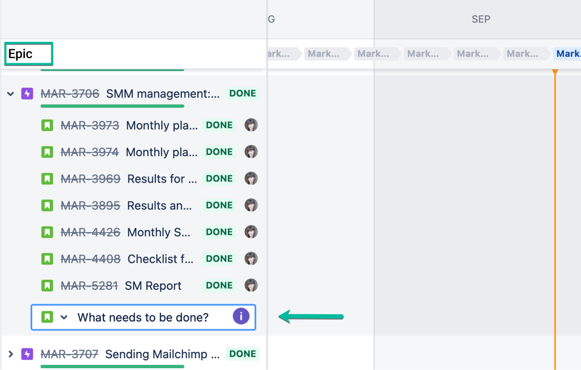Click the purple info icon in the create field
This screenshot has height=370, width=581.
click(x=241, y=317)
